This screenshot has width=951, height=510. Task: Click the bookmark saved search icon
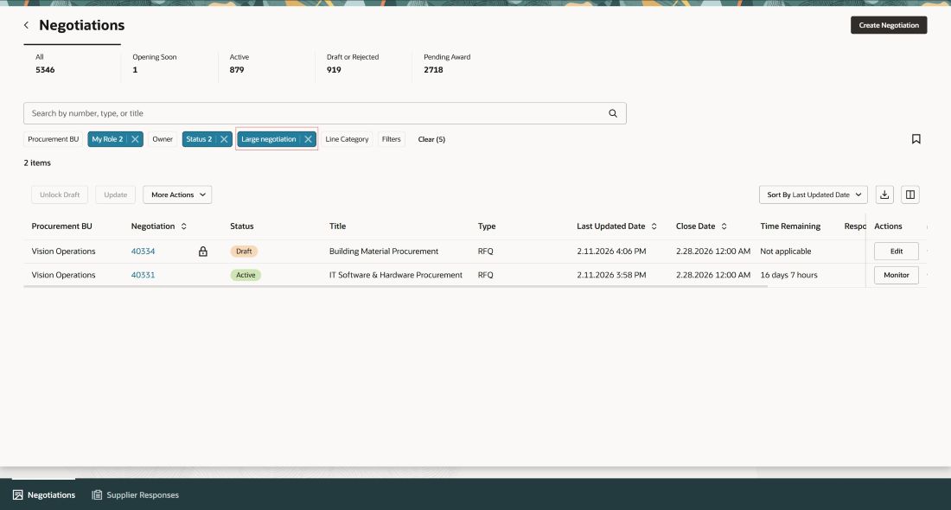pos(916,138)
